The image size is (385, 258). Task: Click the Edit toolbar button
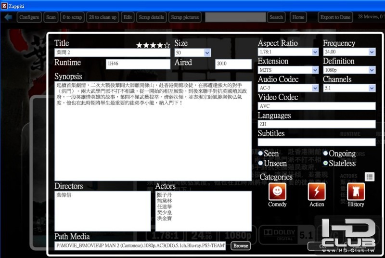pyautogui.click(x=128, y=17)
